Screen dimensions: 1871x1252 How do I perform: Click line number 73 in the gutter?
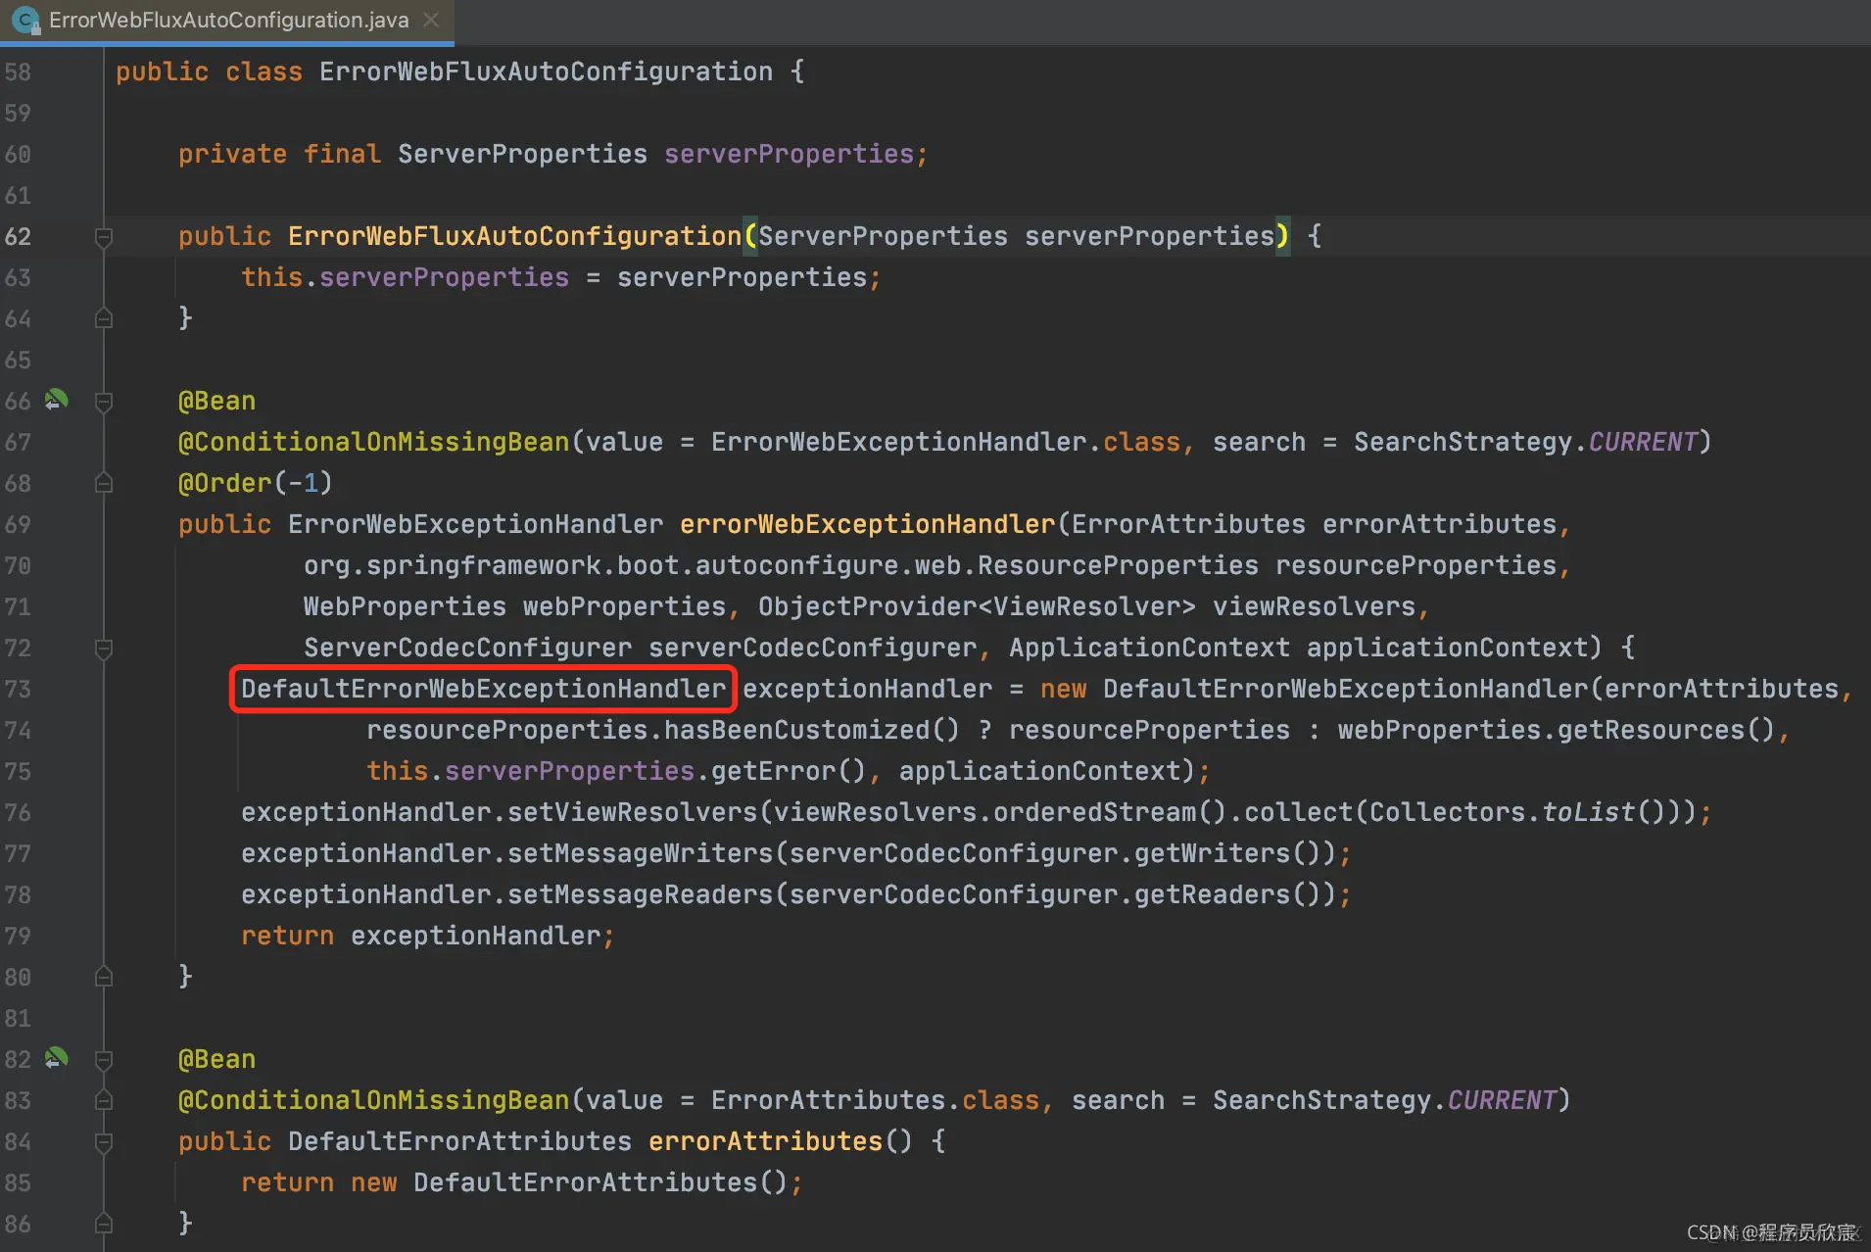coord(18,689)
